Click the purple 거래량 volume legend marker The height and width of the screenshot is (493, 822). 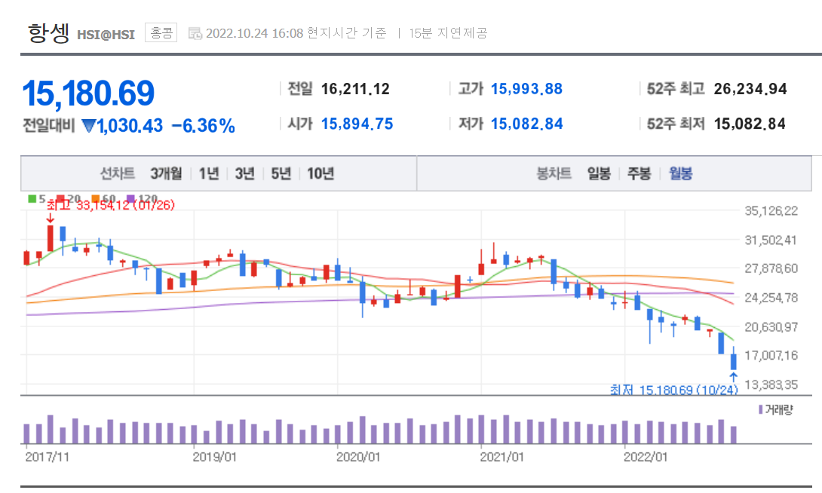[761, 409]
